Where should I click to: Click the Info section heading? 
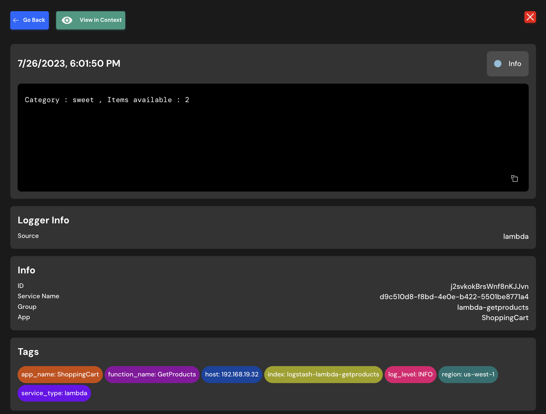pyautogui.click(x=26, y=270)
